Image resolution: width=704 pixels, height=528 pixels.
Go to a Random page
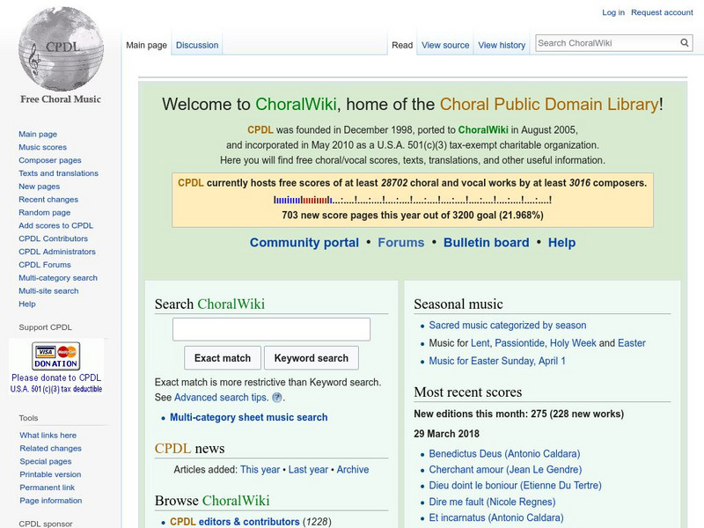click(x=45, y=212)
